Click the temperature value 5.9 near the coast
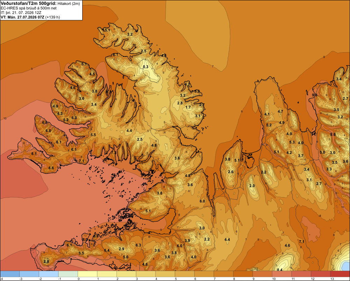 (197, 91)
